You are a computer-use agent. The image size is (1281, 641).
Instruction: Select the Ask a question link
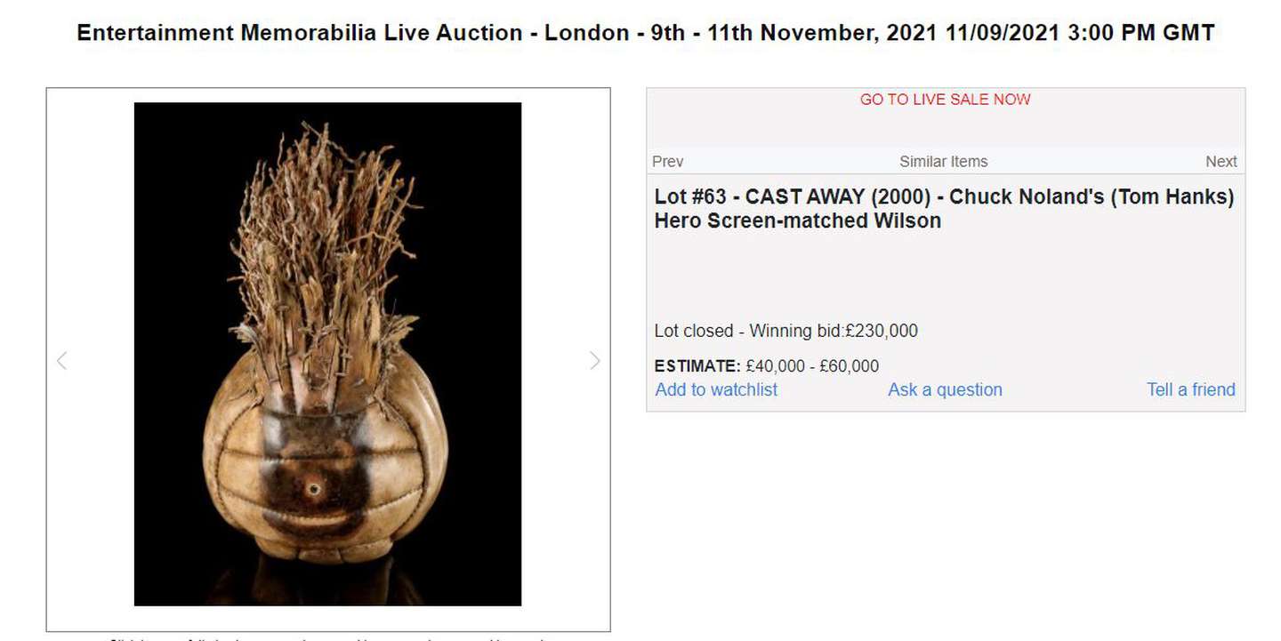[x=945, y=389]
